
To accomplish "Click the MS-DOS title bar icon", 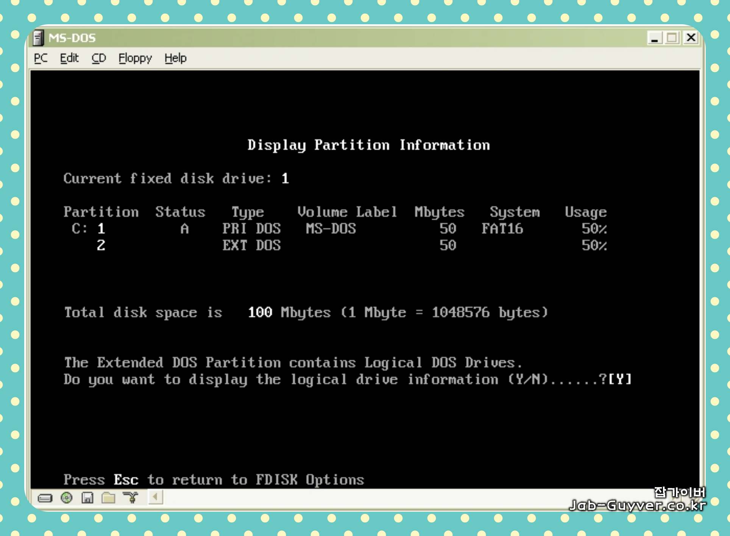I will (x=39, y=38).
